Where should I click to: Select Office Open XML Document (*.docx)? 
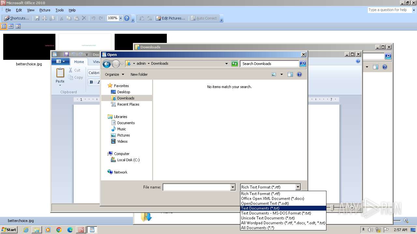click(x=283, y=199)
